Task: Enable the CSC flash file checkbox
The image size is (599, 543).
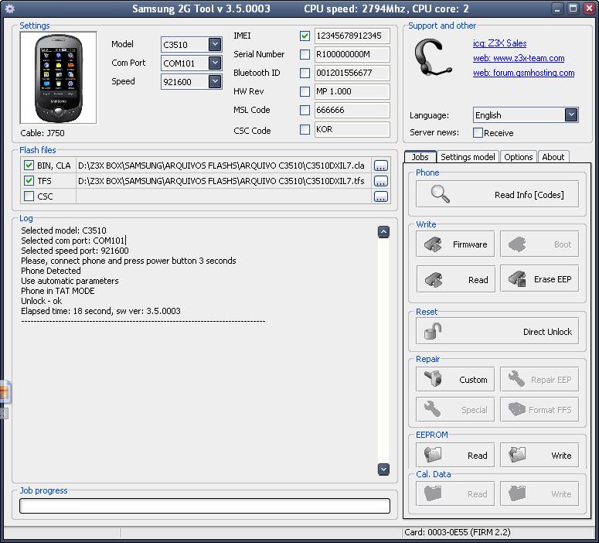Action: tap(29, 196)
